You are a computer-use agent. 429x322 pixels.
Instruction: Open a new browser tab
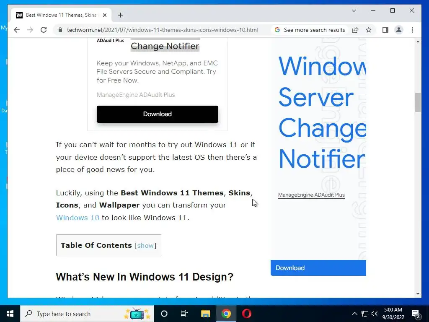121,15
